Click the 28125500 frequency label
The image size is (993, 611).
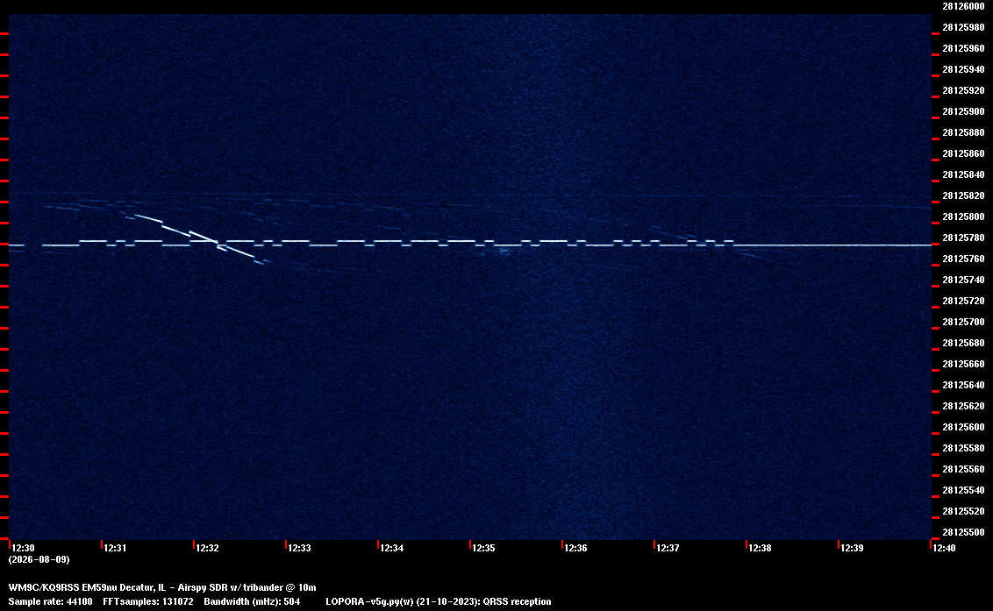pyautogui.click(x=963, y=532)
